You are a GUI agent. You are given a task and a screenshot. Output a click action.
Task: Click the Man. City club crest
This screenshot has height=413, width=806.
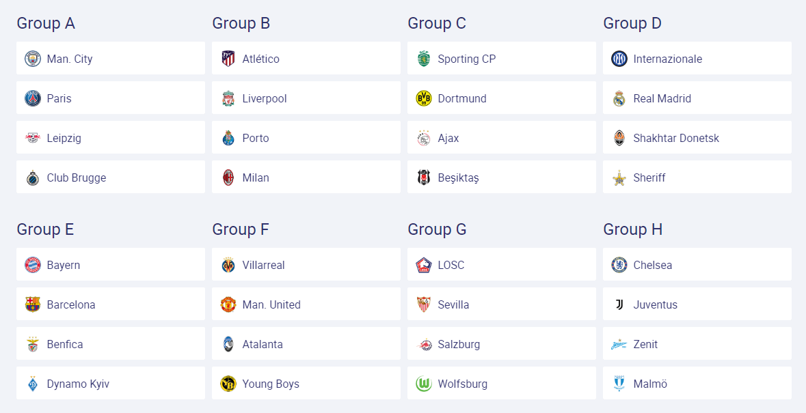click(x=33, y=59)
